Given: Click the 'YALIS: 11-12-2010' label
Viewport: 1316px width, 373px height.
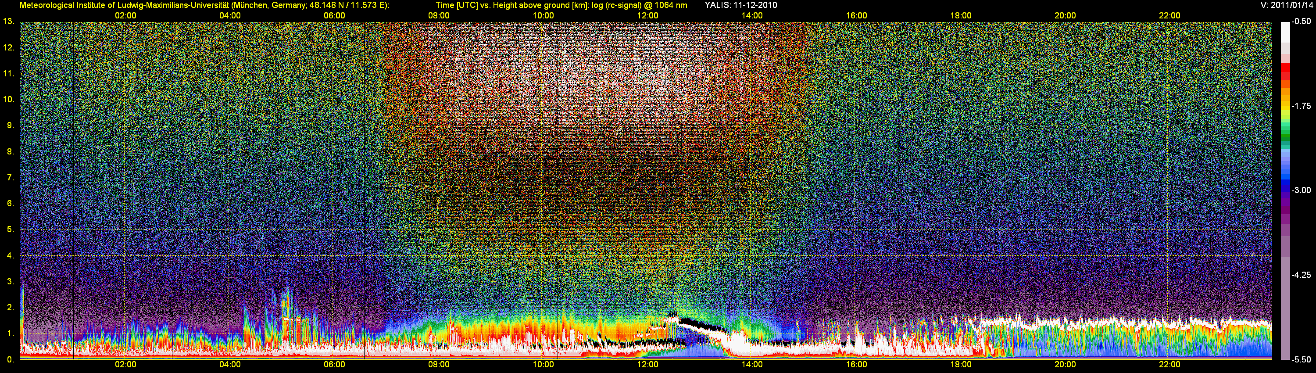Looking at the screenshot, I should 741,5.
